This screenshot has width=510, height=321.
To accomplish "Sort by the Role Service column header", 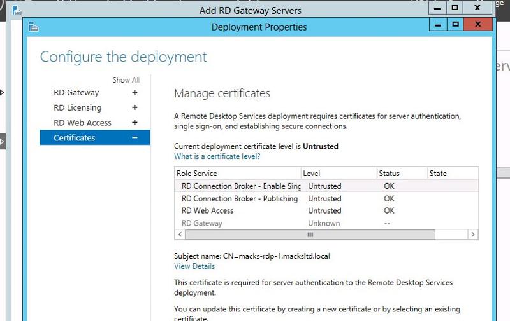I will 238,173.
